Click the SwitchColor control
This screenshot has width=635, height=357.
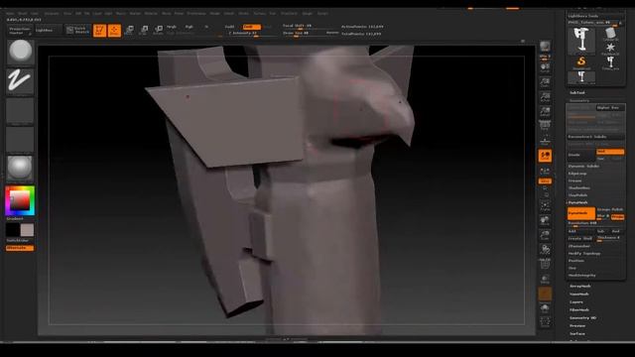tap(20, 240)
